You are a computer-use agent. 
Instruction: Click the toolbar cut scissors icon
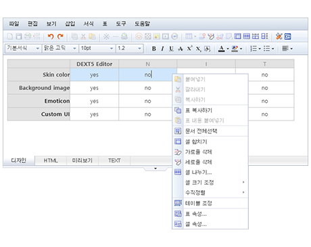83,36
